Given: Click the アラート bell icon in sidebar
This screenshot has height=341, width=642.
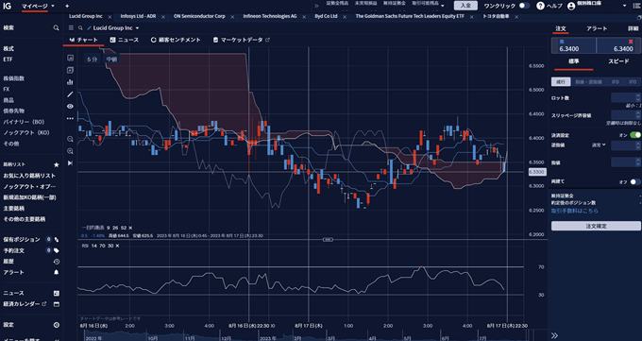Looking at the screenshot, I should (x=57, y=272).
